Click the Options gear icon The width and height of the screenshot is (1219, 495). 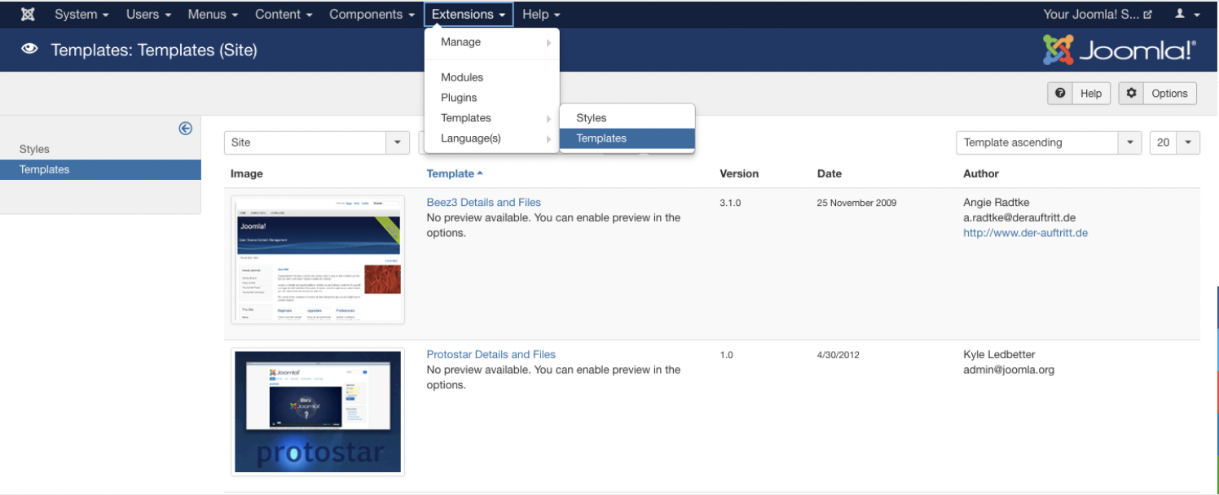coord(1131,93)
